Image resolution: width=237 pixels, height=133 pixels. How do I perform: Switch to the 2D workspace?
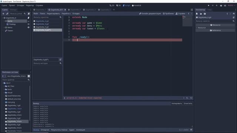(112, 6)
